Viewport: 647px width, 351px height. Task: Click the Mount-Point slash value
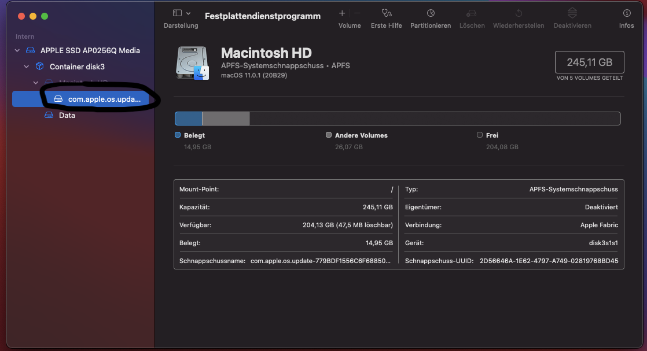click(392, 189)
